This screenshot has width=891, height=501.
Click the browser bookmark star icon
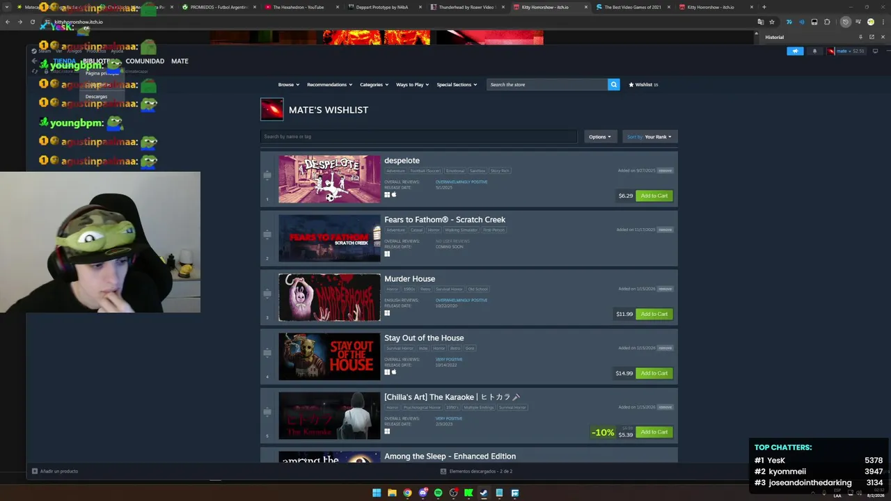771,22
